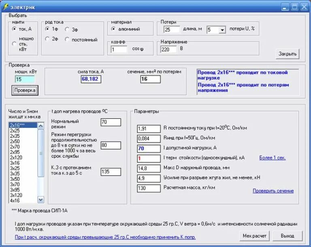Select 2x25 in the wire list
Screen dimensions: 311x247
[23, 131]
